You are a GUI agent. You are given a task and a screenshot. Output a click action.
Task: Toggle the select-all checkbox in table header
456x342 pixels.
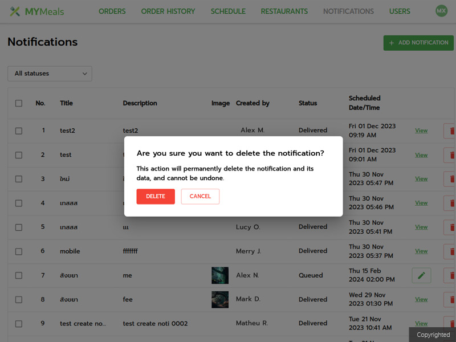tap(19, 103)
